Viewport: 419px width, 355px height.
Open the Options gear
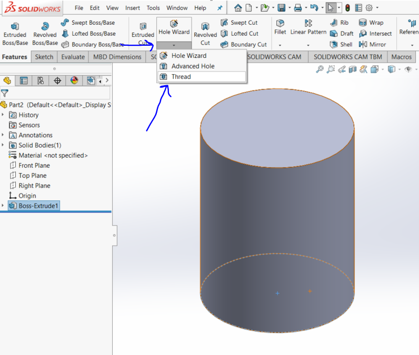coord(369,8)
